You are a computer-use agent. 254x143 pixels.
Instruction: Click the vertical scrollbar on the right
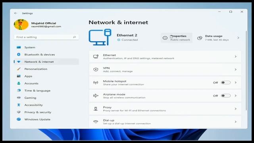point(246,71)
